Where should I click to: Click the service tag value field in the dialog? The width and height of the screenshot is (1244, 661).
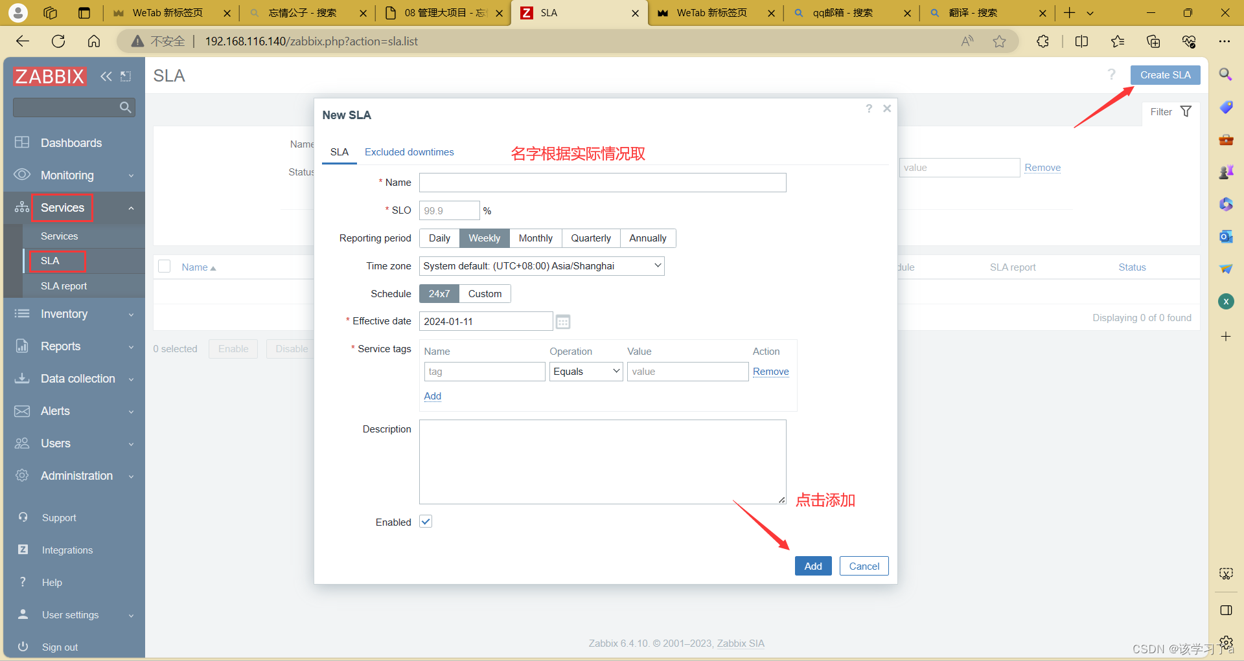[688, 372]
